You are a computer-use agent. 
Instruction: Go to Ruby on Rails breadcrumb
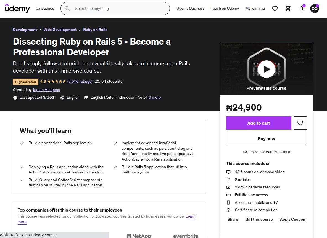[95, 30]
